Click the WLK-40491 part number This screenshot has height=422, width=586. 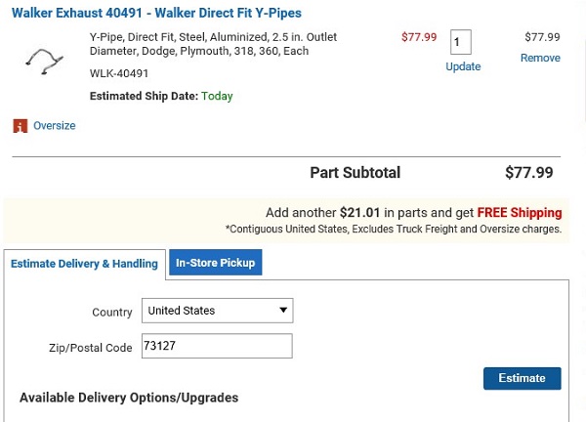click(120, 73)
